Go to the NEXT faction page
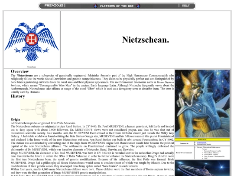Image resolution: width=234 pixels, height=176 pixels. click(186, 6)
